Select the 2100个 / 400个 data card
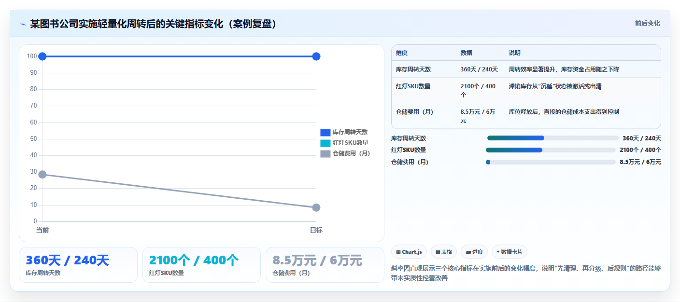Viewport: 680px width, 302px height. tap(201, 265)
